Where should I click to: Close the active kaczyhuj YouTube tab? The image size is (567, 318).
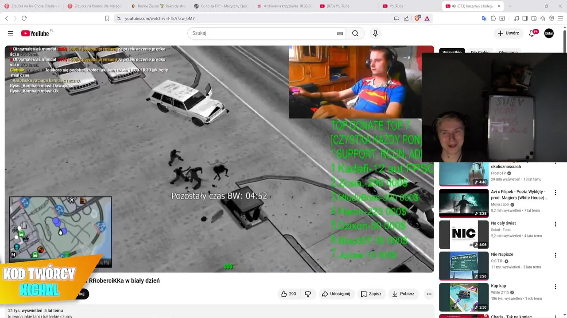(x=499, y=6)
